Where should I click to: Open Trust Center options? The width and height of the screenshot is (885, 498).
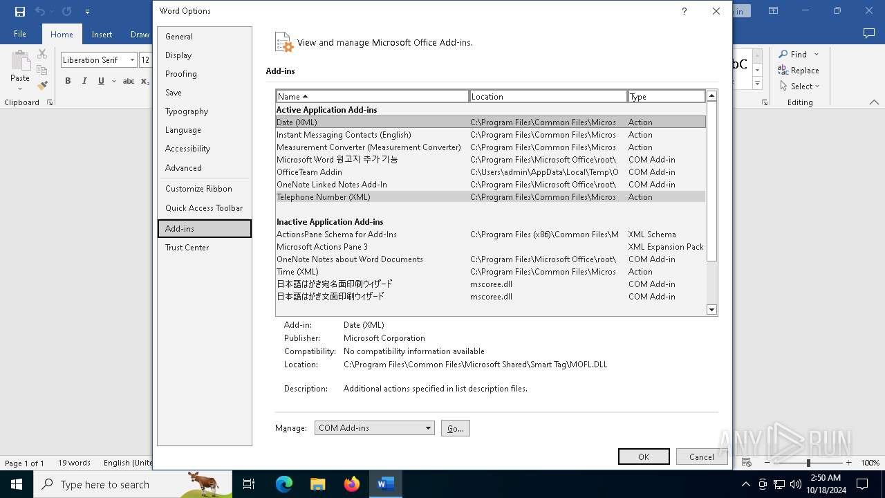point(205,248)
